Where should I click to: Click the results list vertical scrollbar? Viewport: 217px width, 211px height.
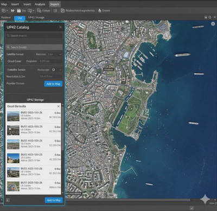[x=62, y=129]
